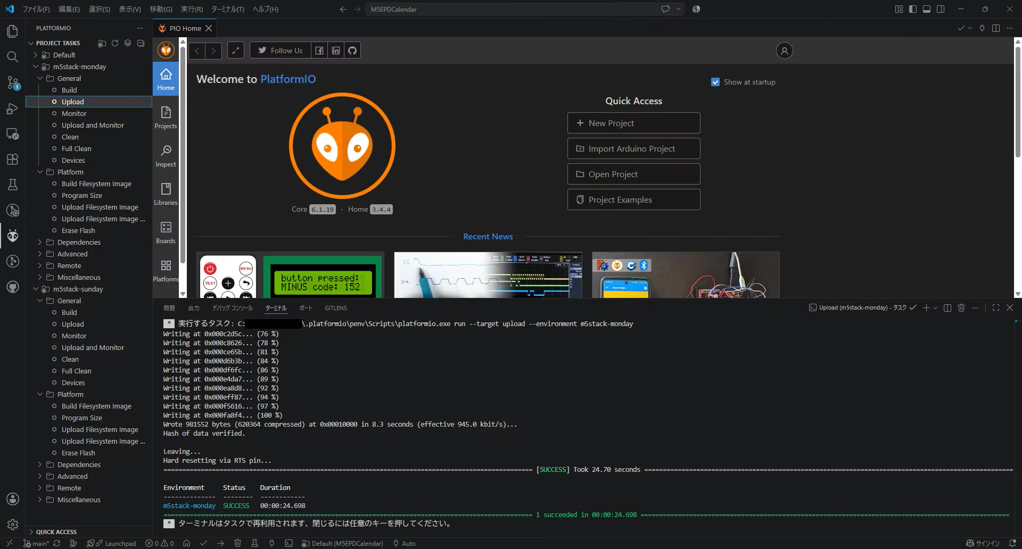The width and height of the screenshot is (1022, 549).
Task: Switch to the 問題 panel tab
Action: coord(169,308)
